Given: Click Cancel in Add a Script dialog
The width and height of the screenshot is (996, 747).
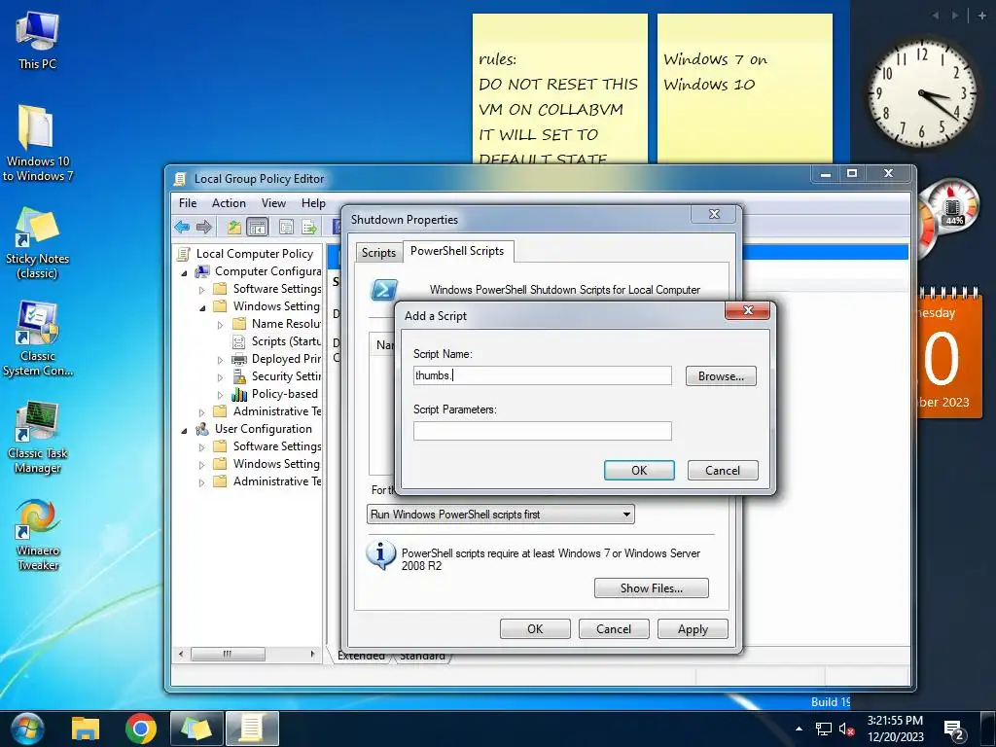Looking at the screenshot, I should [x=723, y=470].
